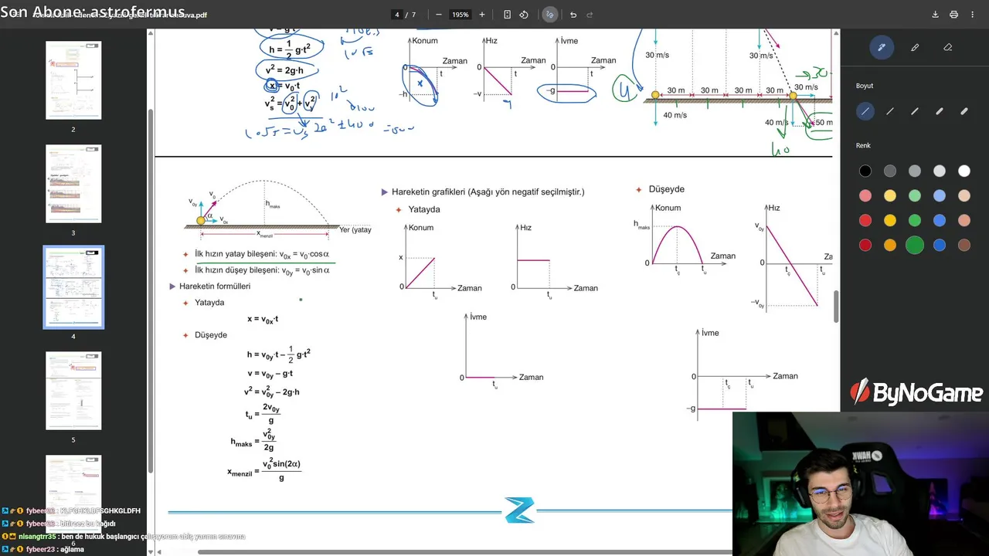989x556 pixels.
Task: Download the PDF file
Action: (x=935, y=15)
